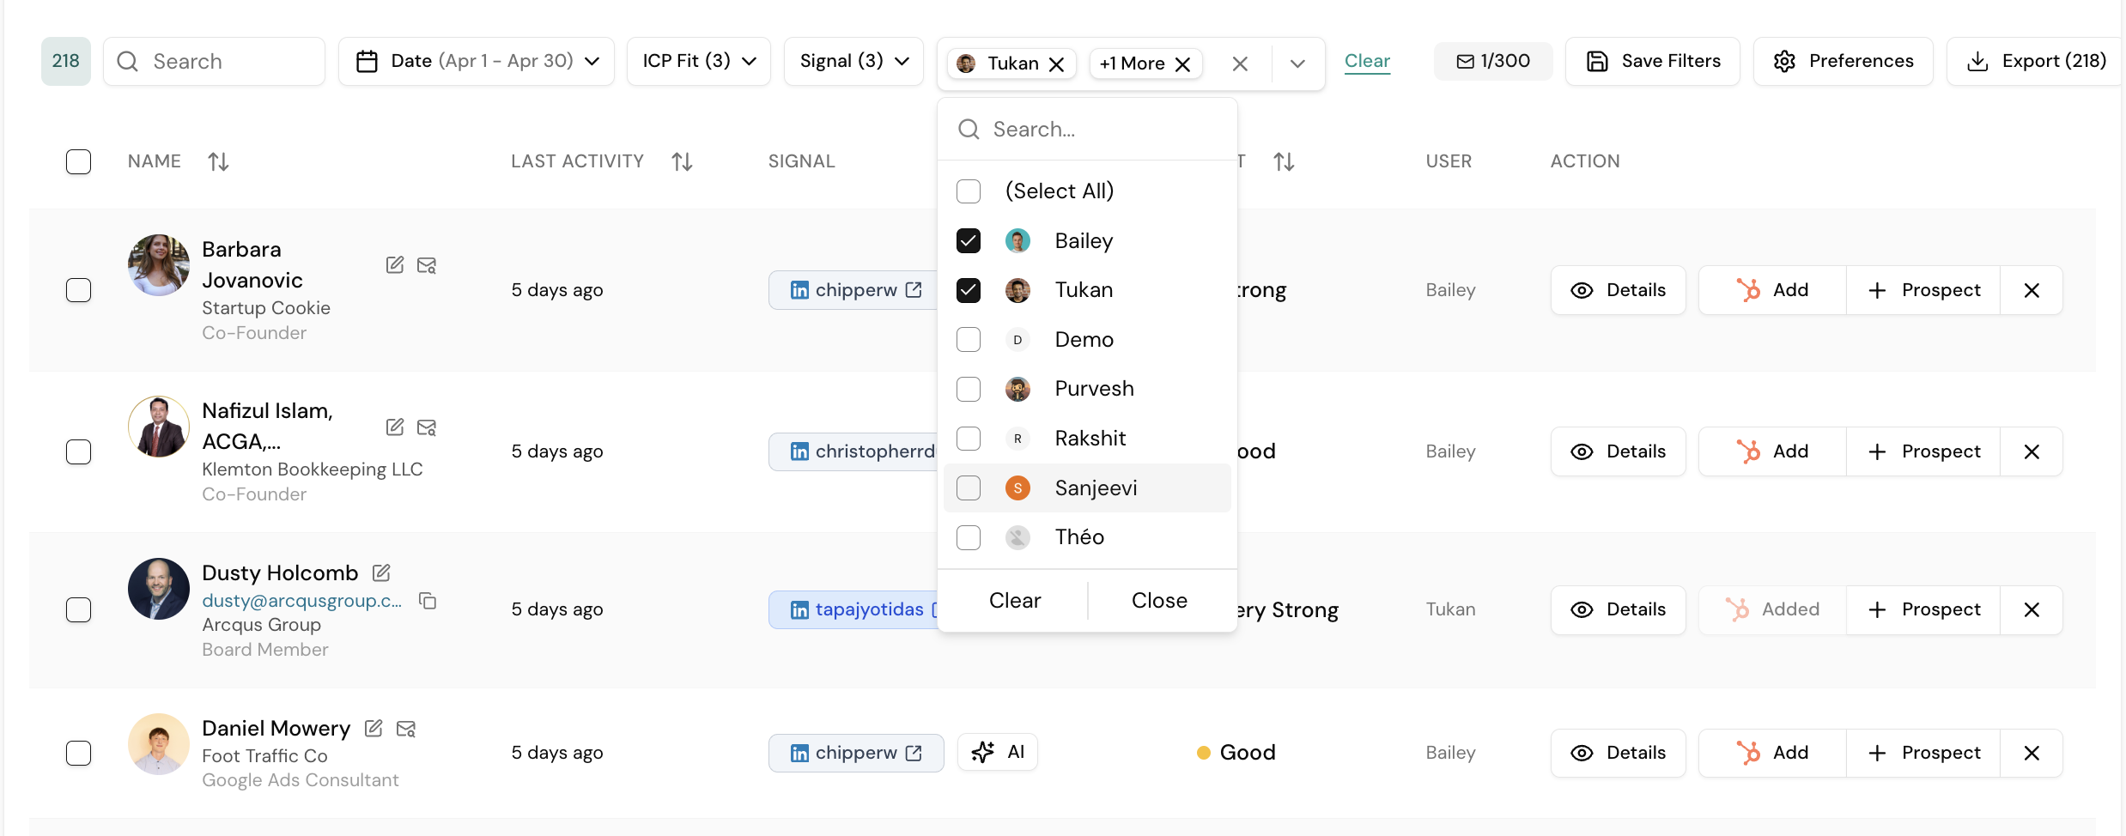Open Preferences using the gear icon
Screen dimensions: 2126x836
coord(1843,61)
